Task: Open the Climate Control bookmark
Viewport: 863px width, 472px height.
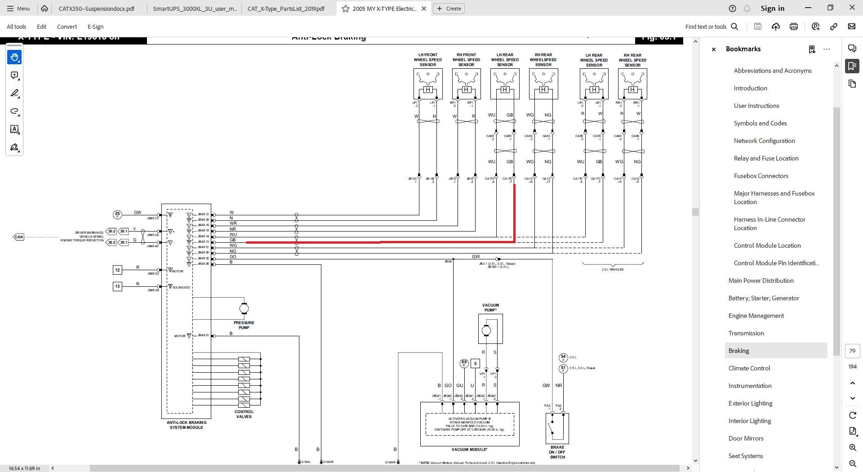Action: [749, 368]
